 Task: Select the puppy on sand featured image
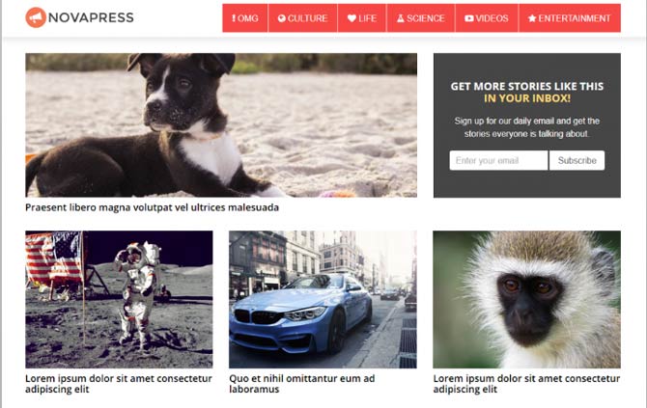(221, 124)
